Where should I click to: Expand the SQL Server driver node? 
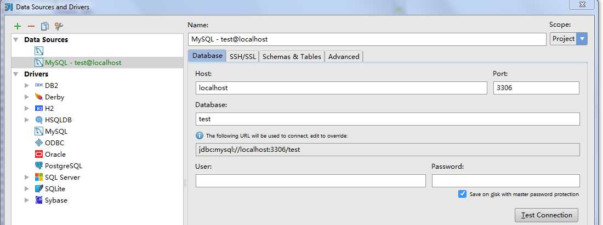(x=26, y=177)
